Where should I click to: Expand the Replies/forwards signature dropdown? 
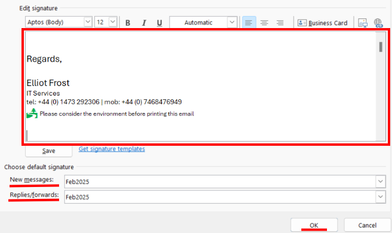click(x=381, y=197)
